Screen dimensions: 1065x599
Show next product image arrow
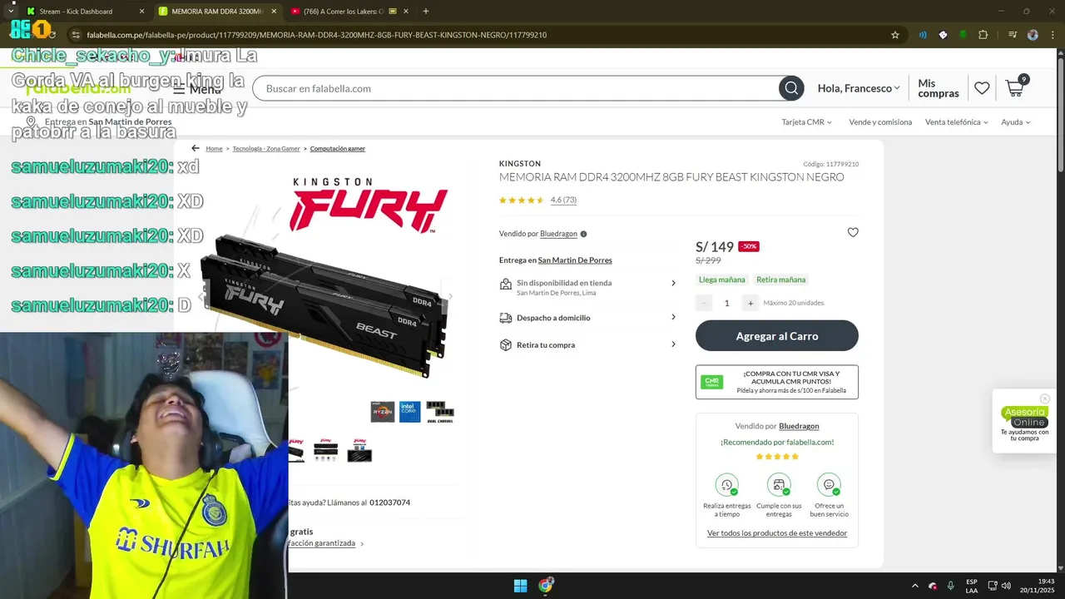pyautogui.click(x=450, y=296)
